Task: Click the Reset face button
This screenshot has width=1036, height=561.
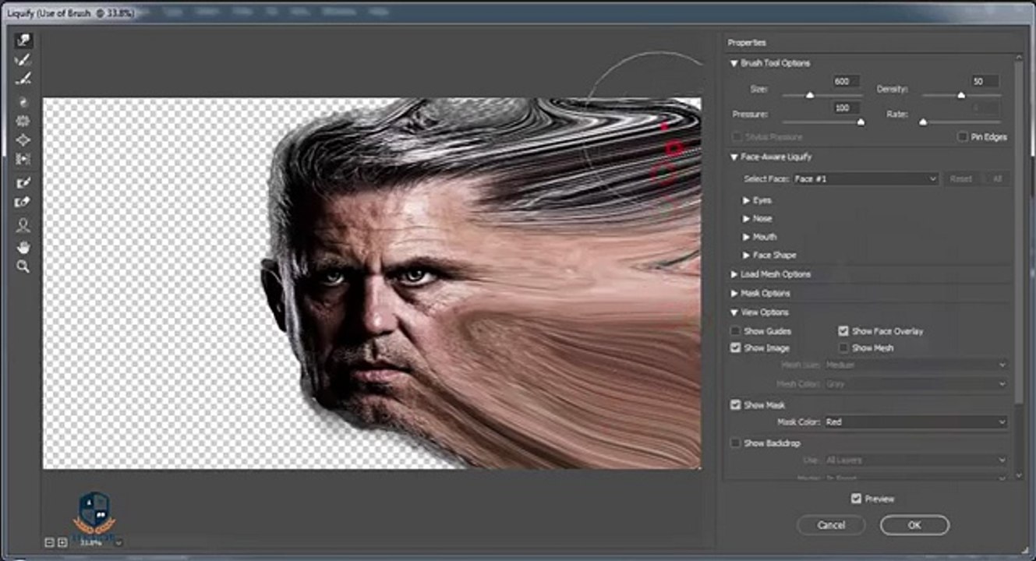Action: tap(961, 178)
